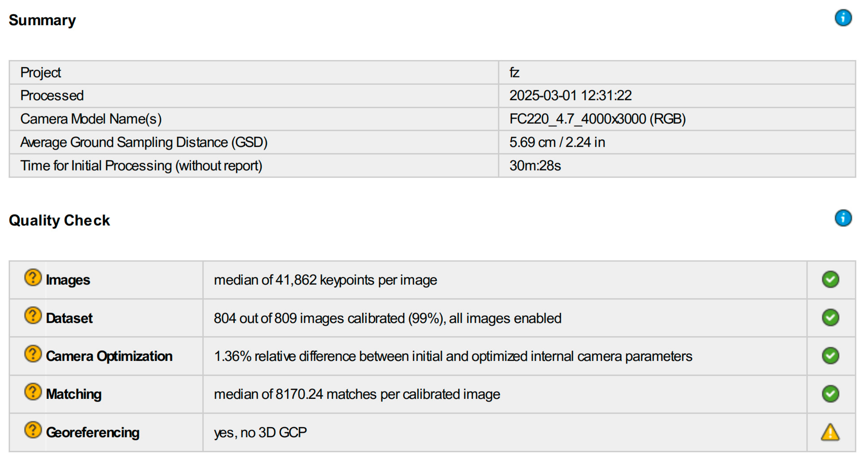Click the Quality Check info icon
The width and height of the screenshot is (862, 459).
843,218
